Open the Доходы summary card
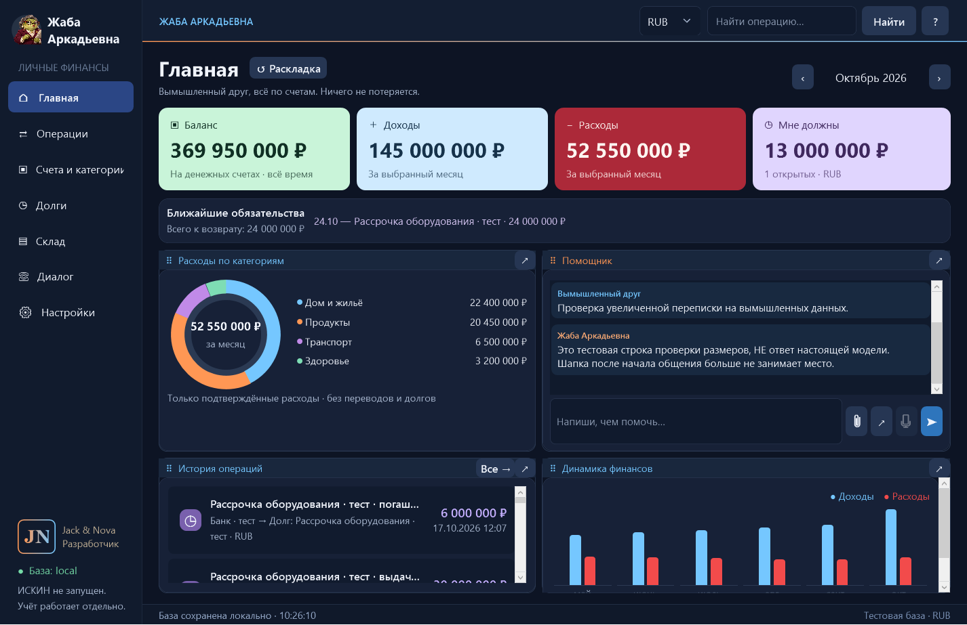967x625 pixels. click(452, 149)
